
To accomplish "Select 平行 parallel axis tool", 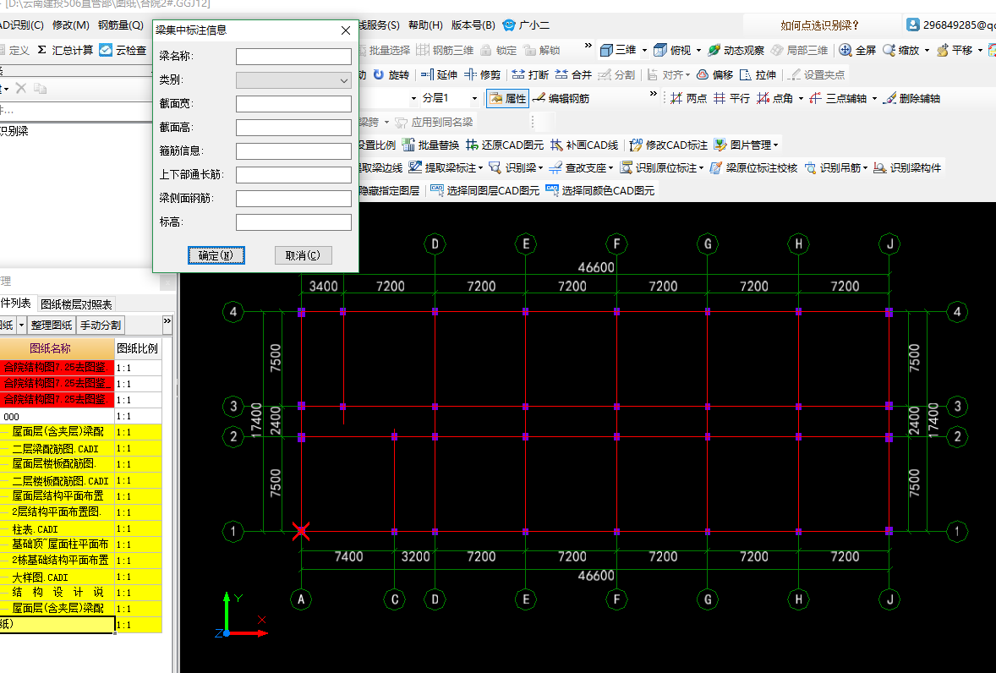I will point(731,98).
